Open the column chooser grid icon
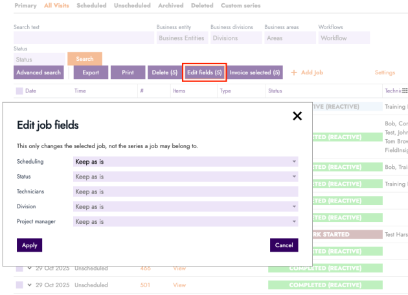The height and width of the screenshot is (295, 408). tap(405, 91)
